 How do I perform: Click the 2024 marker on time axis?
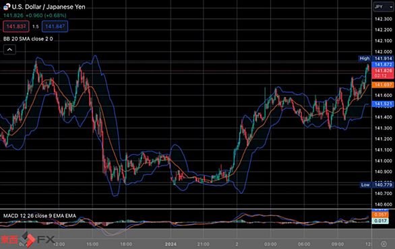[171, 244]
